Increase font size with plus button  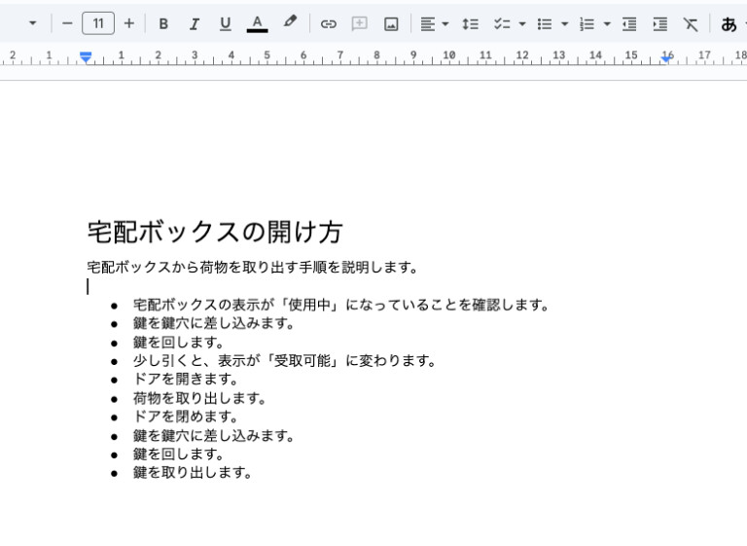pyautogui.click(x=129, y=23)
